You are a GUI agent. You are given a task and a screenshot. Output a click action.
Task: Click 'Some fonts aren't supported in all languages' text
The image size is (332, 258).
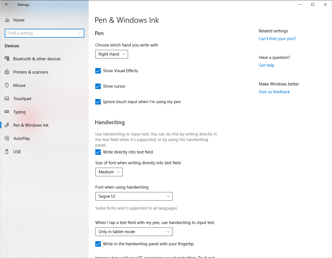(x=136, y=208)
